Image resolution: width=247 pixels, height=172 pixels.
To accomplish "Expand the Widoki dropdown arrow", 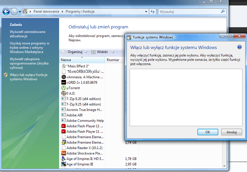I will pos(112,52).
